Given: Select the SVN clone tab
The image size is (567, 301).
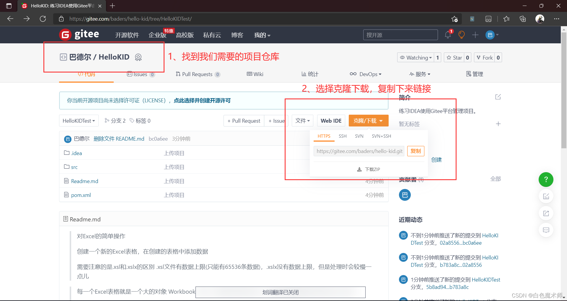Looking at the screenshot, I should click(359, 136).
